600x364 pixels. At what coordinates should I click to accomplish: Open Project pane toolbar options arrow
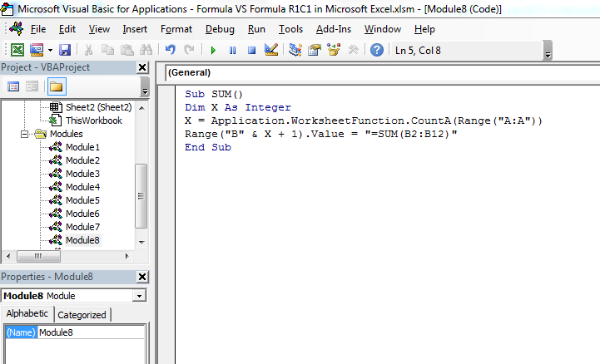[x=145, y=87]
